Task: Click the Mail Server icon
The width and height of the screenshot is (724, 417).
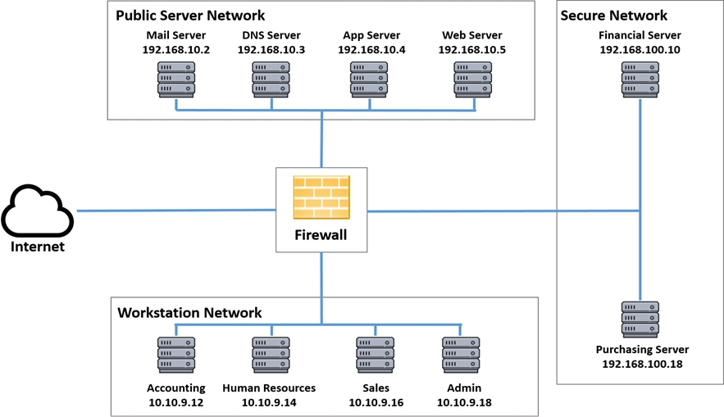Action: pyautogui.click(x=176, y=79)
